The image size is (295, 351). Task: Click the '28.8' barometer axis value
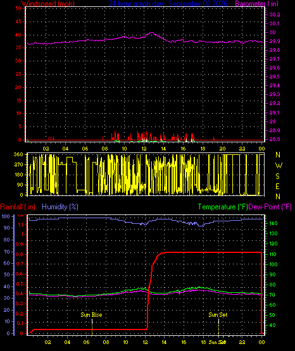pos(275,139)
